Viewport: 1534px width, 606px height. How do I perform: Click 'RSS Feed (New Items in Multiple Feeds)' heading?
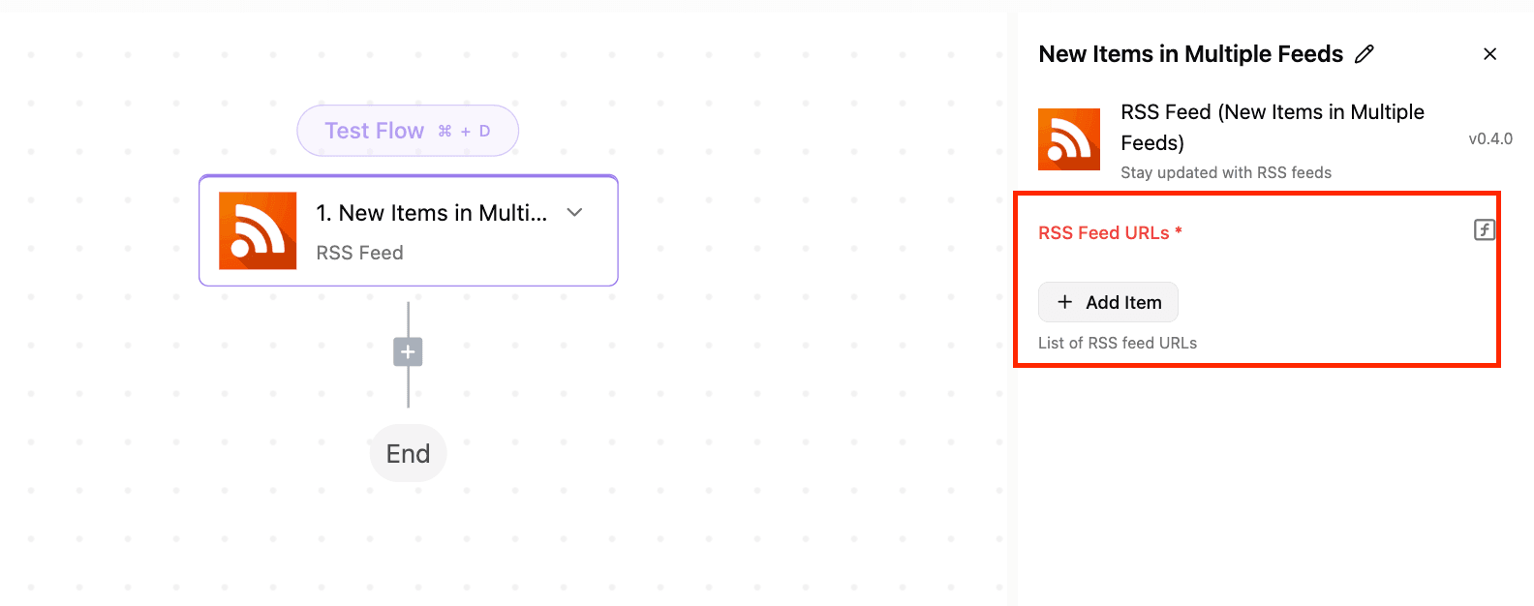1273,128
